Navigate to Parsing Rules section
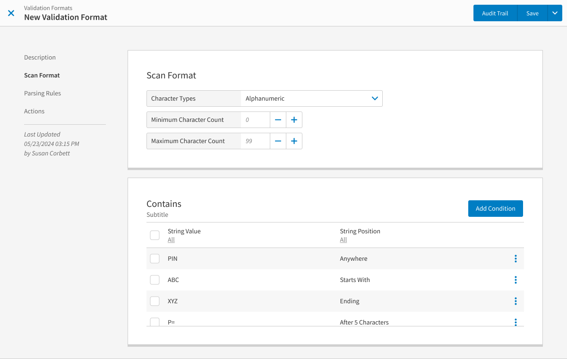The image size is (567, 359). (43, 94)
